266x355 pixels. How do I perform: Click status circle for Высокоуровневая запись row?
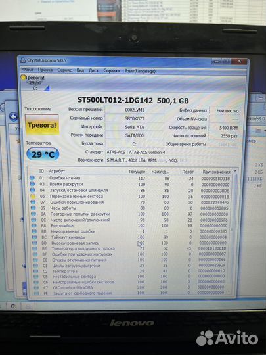[x=35, y=243]
